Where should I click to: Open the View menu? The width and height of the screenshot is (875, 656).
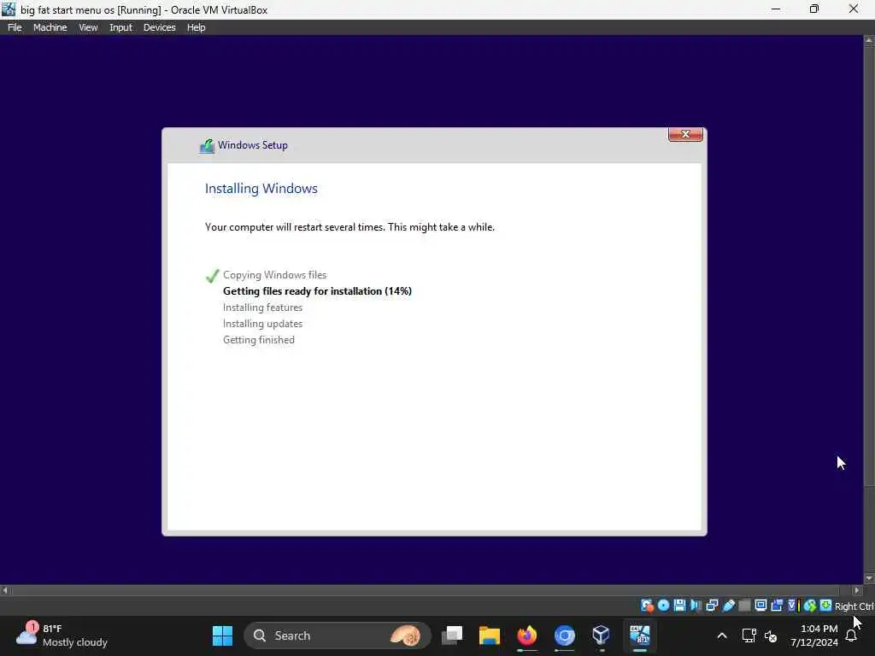coord(88,27)
